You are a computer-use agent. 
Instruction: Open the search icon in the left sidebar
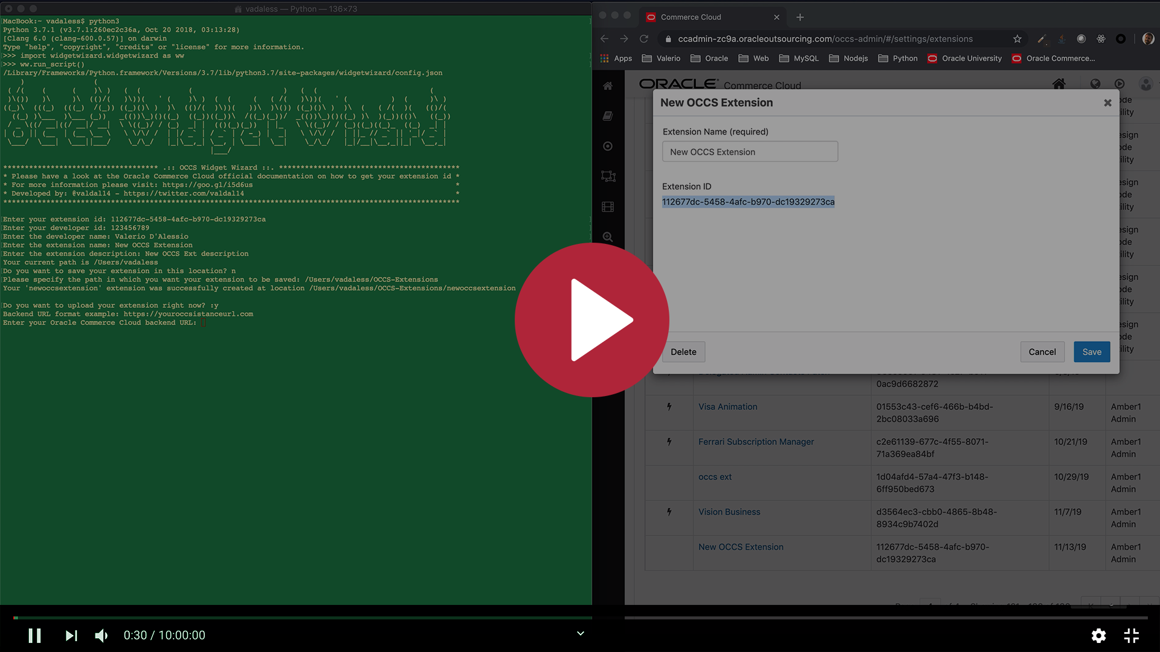point(608,237)
